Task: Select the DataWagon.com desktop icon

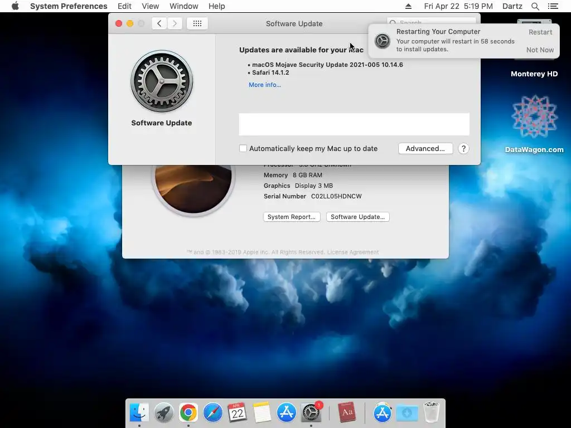Action: point(534,116)
